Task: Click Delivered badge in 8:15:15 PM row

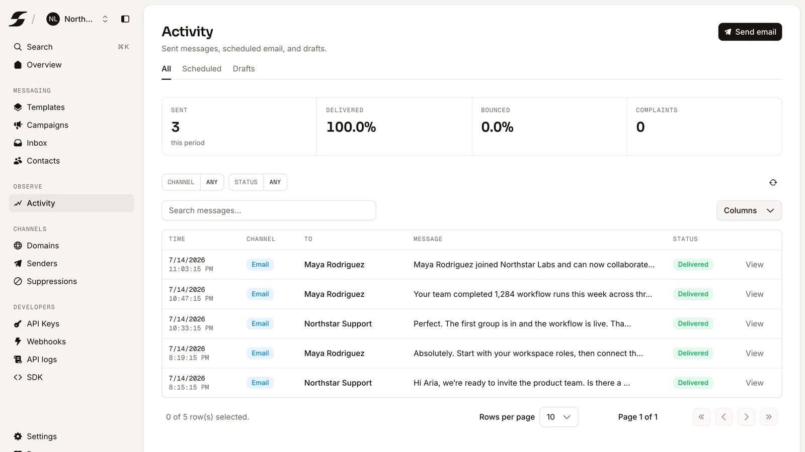Action: pos(693,383)
